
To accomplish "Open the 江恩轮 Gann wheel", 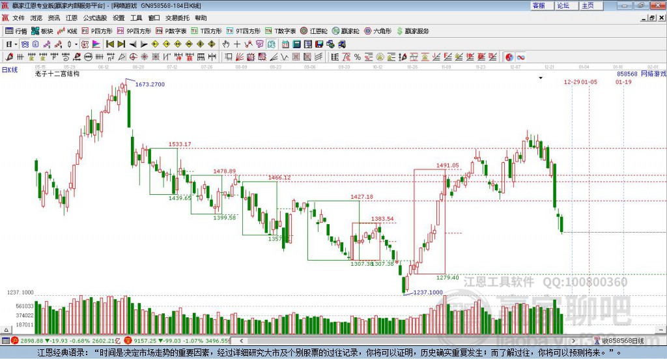I will (x=314, y=31).
